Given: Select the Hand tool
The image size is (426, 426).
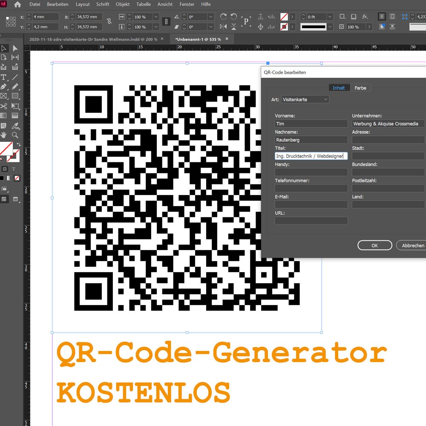Looking at the screenshot, I should (x=4, y=135).
